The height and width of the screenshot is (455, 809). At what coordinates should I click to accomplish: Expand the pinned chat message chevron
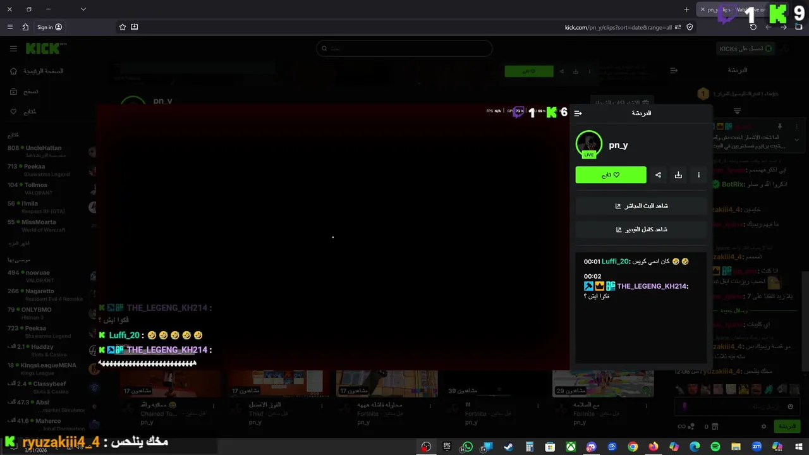[x=796, y=140]
